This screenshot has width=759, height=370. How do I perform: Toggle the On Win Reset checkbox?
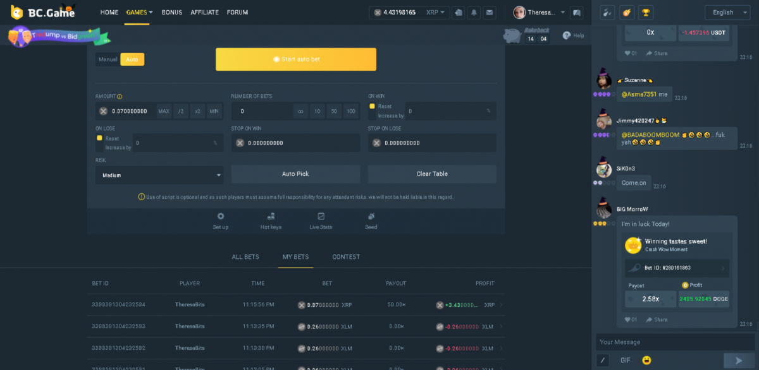pyautogui.click(x=373, y=106)
